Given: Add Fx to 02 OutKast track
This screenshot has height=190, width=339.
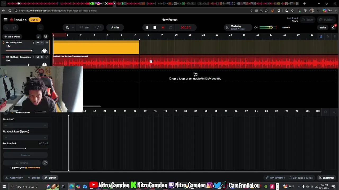Looking at the screenshot, I should tap(8, 61).
